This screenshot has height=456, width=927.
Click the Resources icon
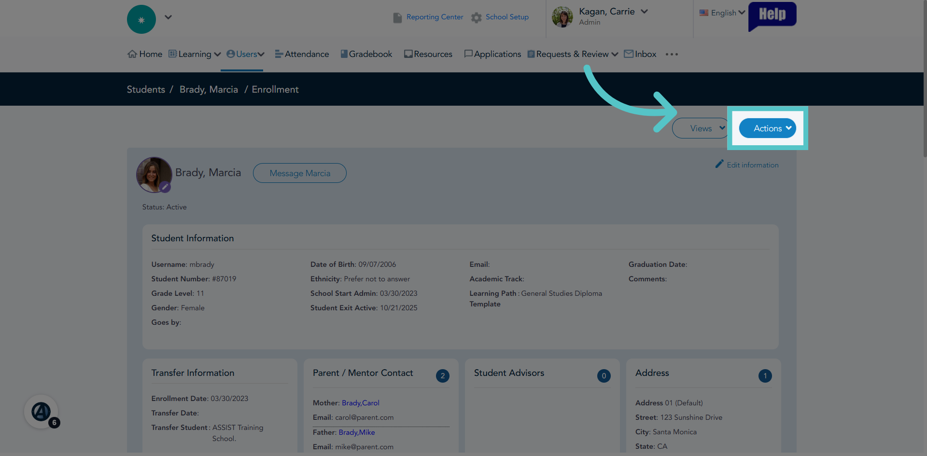tap(408, 54)
